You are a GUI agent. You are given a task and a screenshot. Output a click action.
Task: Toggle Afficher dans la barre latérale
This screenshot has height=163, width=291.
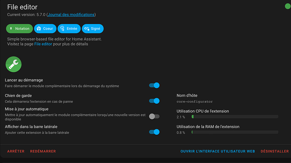point(154,132)
